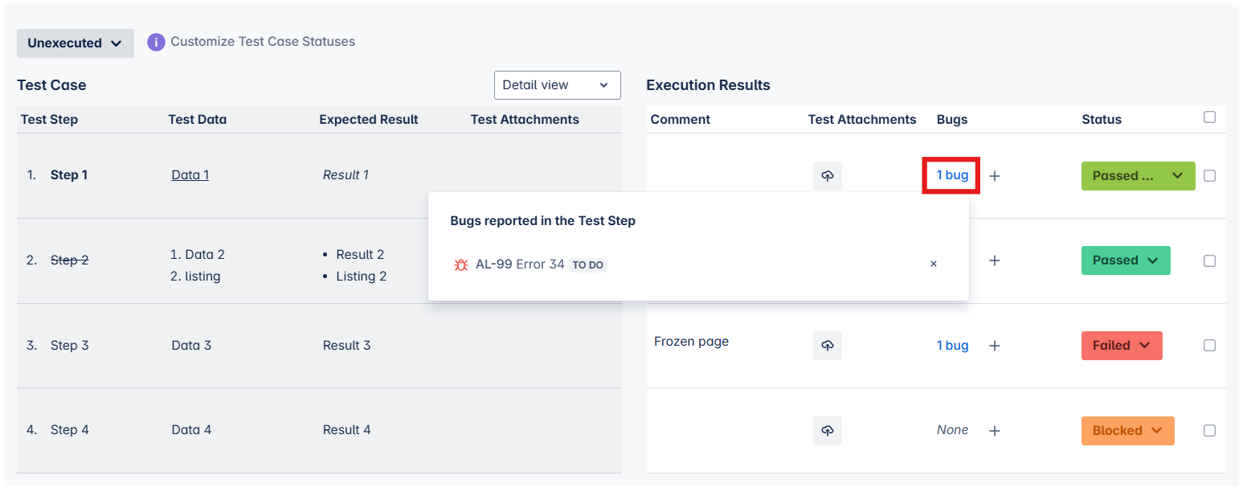The height and width of the screenshot is (488, 1243).
Task: Open the Unexecuted status dropdown
Action: pos(76,43)
